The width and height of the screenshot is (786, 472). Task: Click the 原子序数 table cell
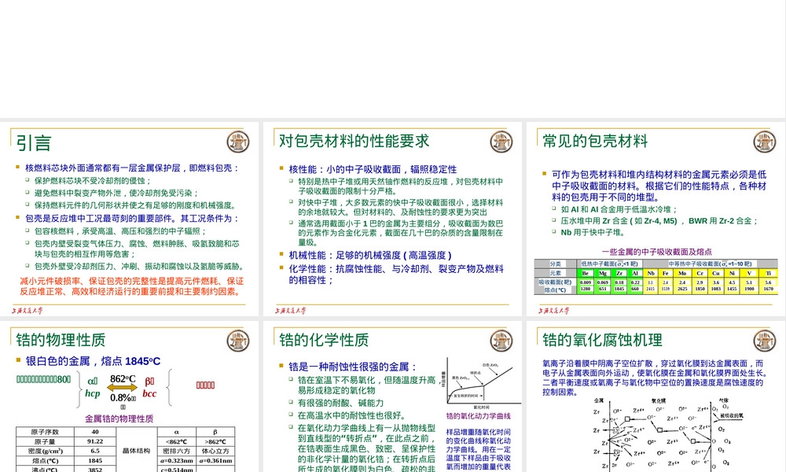click(45, 431)
